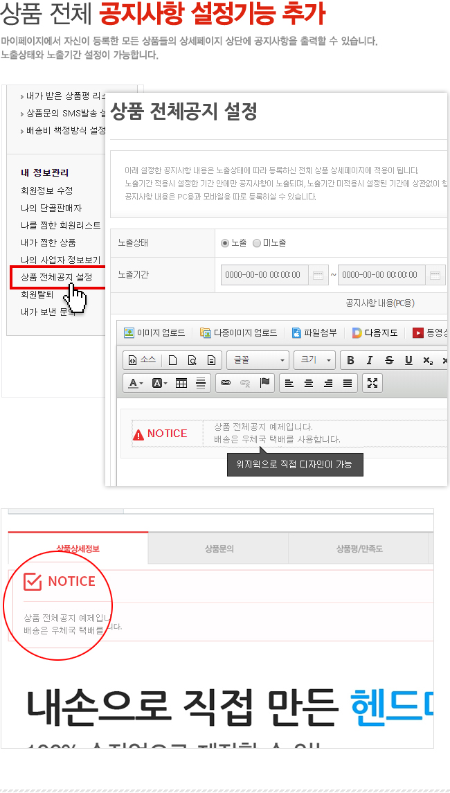The width and height of the screenshot is (450, 793).
Task: Click the Bold formatting icon
Action: (x=350, y=361)
